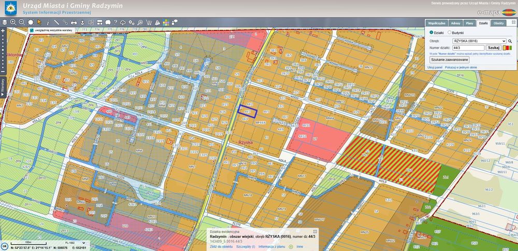The width and height of the screenshot is (518, 251).
Task: Click 'Informacja z planu' link
Action: coord(271,247)
